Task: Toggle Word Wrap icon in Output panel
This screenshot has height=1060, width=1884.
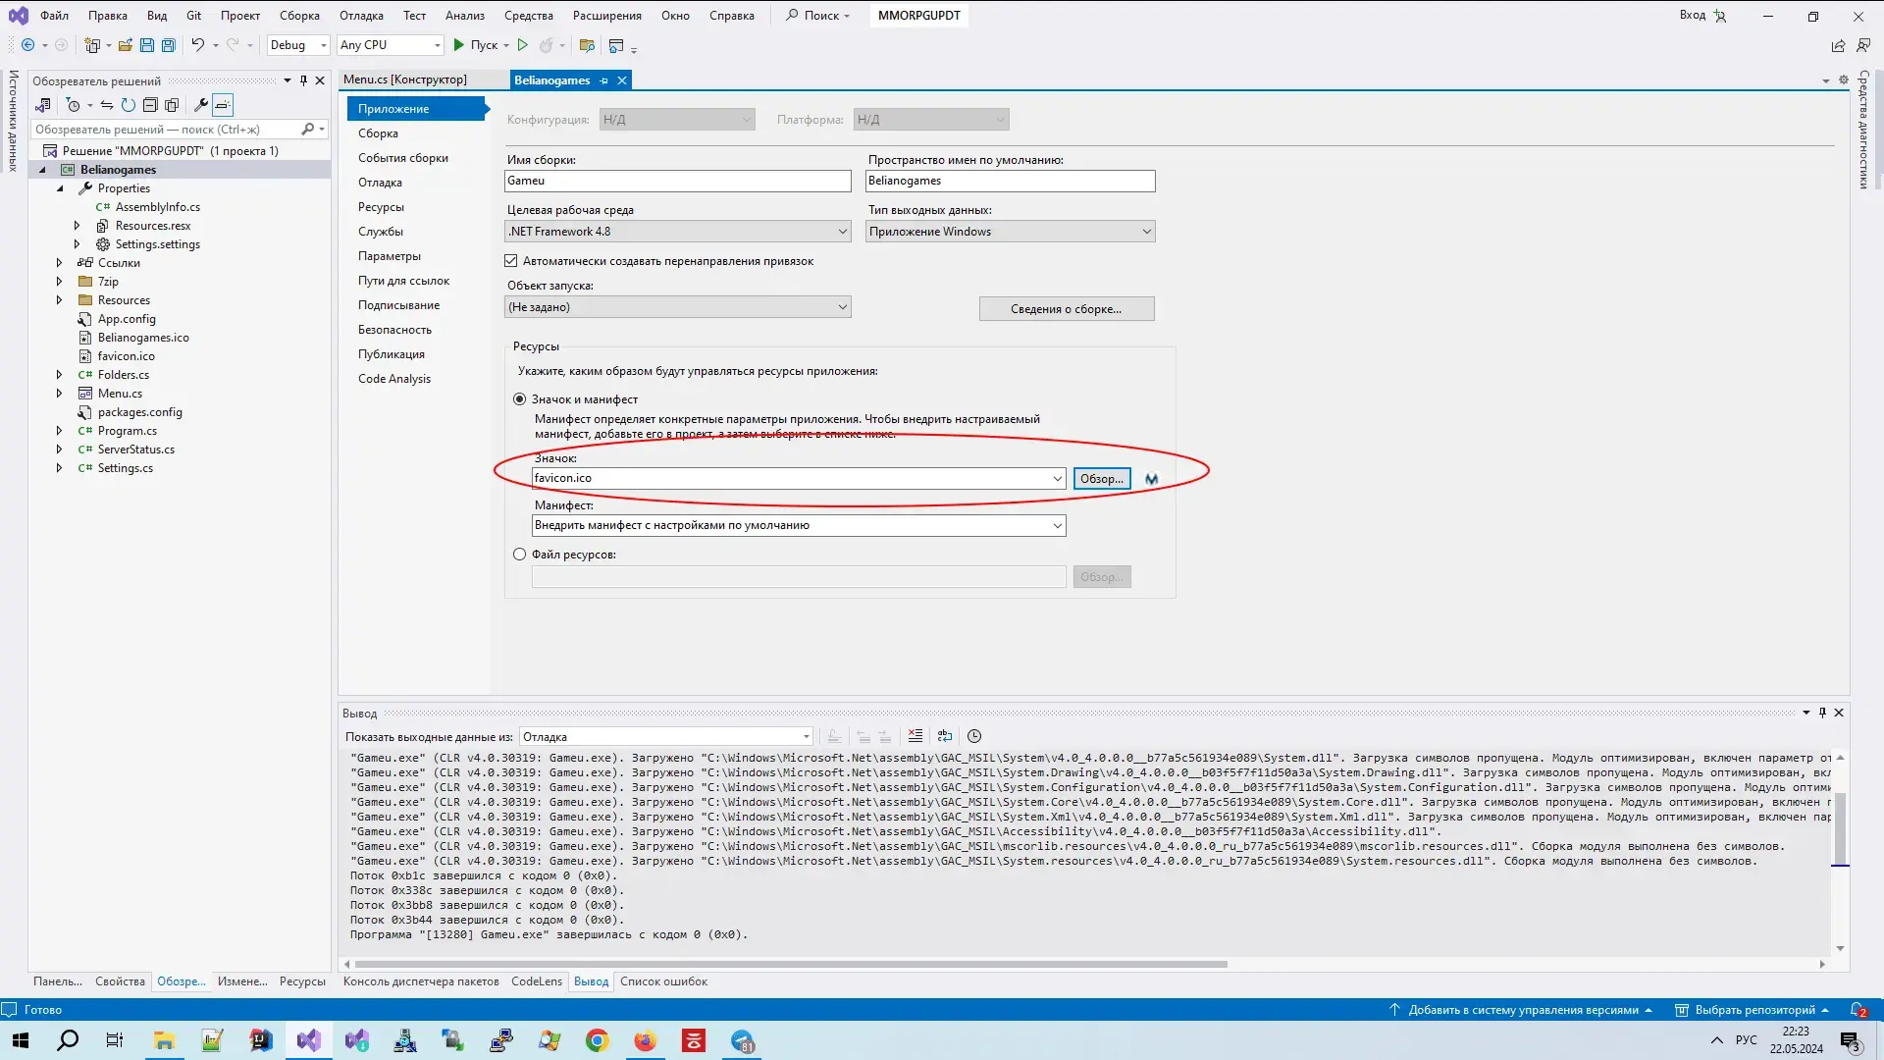Action: [x=945, y=736]
